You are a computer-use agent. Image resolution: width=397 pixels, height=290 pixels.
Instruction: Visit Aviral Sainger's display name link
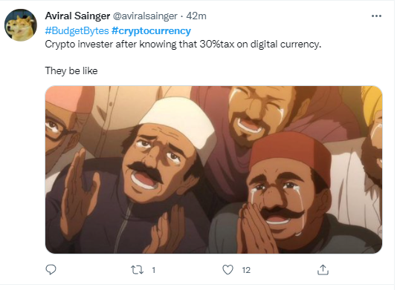77,16
